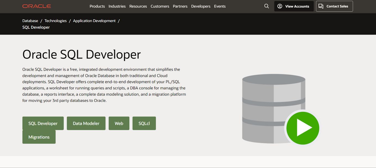Open the search magnifier icon
This screenshot has height=168, width=376.
[266, 6]
